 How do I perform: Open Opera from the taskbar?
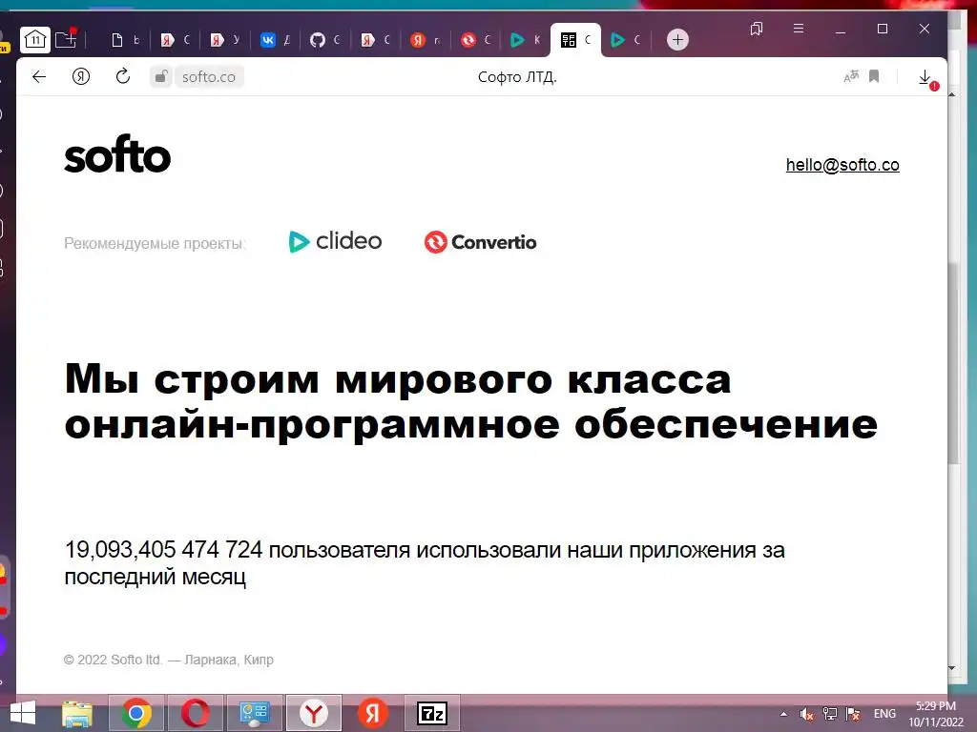195,713
